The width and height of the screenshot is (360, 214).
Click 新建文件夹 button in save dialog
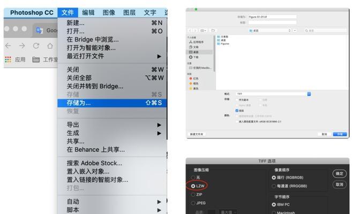coord(197,134)
